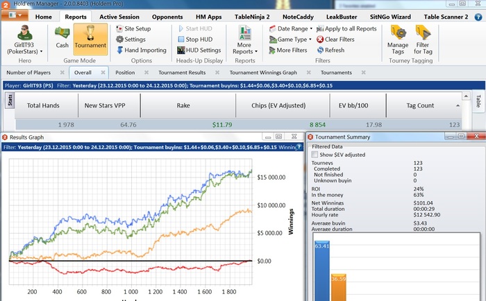This screenshot has height=301, width=486.
Task: Open More Reports gallery
Action: 244,40
